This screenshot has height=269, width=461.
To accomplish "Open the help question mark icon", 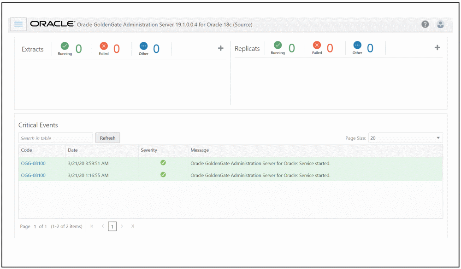I will point(425,24).
